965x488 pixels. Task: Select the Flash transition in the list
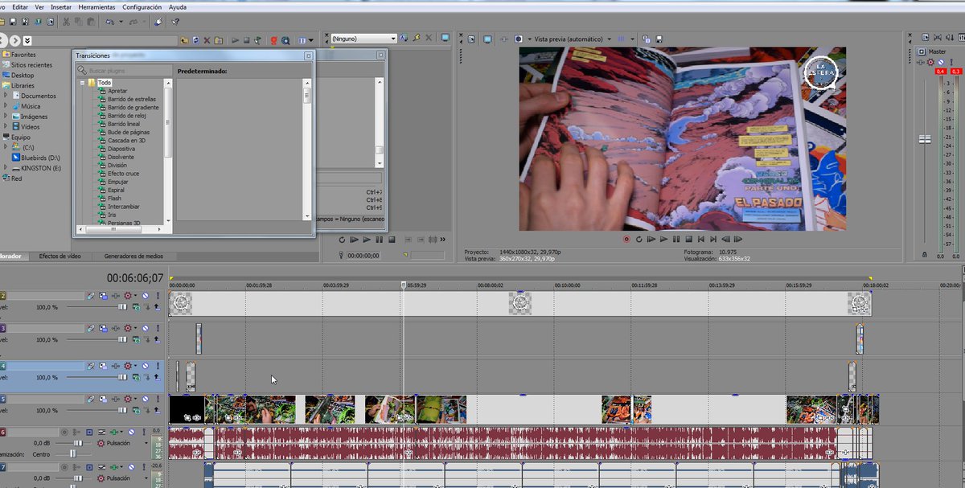point(114,199)
